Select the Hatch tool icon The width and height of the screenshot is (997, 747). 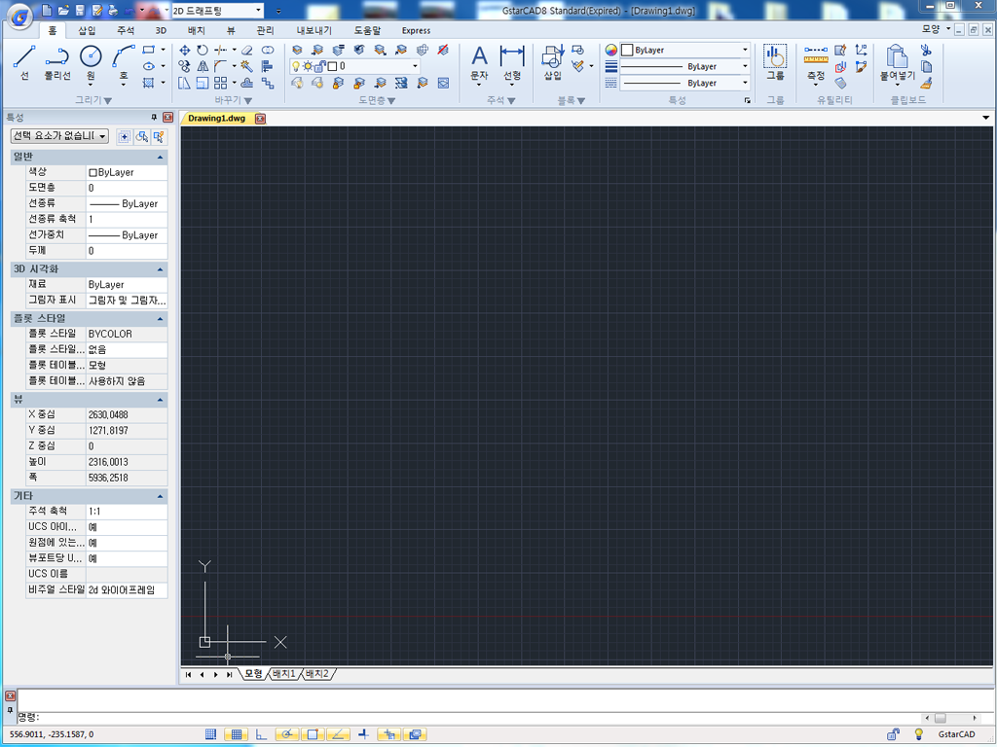(149, 83)
